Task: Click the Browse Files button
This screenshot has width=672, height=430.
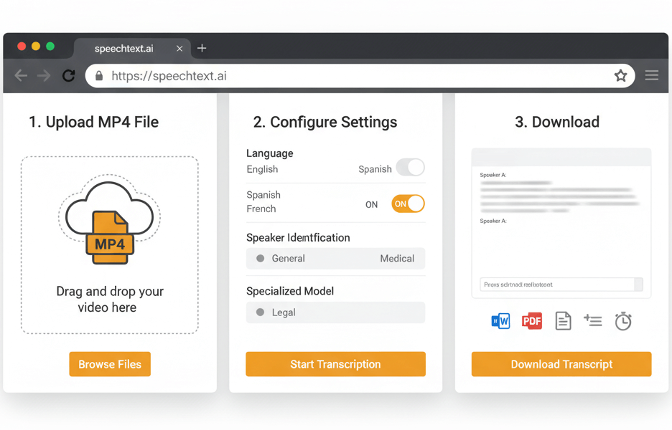Action: click(110, 364)
